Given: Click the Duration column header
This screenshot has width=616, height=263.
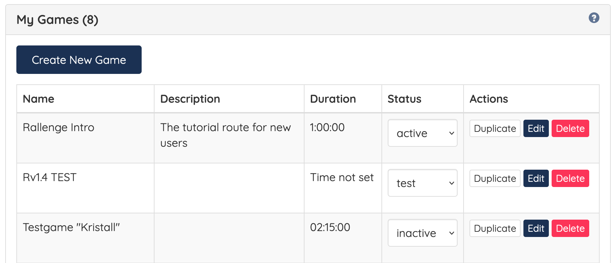Looking at the screenshot, I should (333, 99).
